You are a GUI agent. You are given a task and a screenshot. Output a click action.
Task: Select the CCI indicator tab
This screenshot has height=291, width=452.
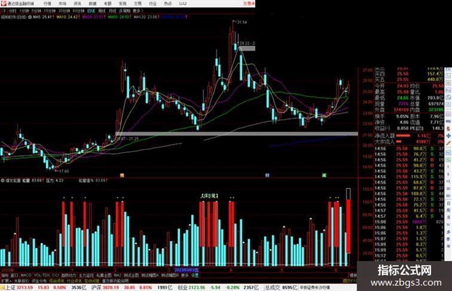point(55,275)
